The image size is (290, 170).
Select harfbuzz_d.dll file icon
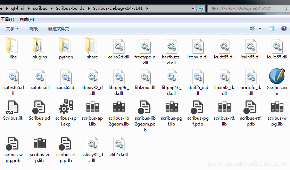tap(172, 46)
